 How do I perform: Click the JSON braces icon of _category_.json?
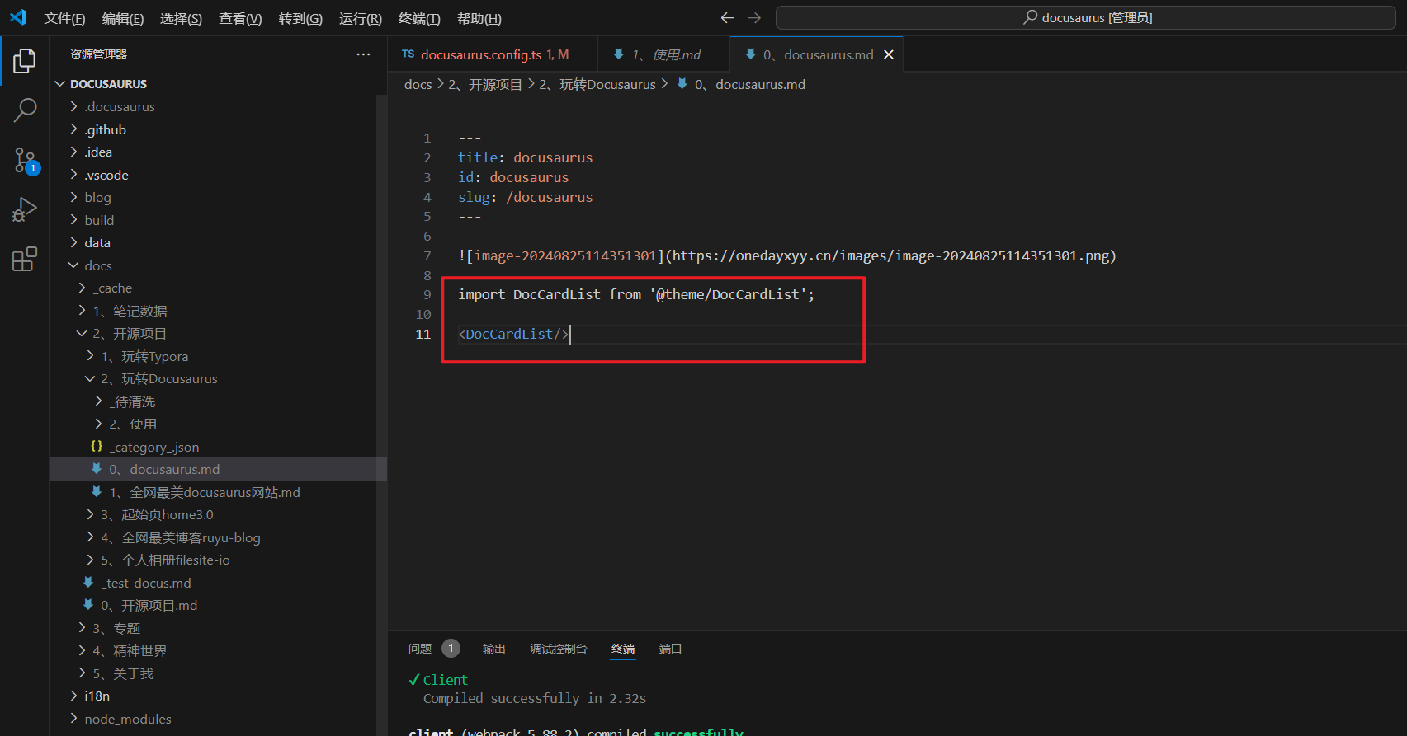coord(97,446)
